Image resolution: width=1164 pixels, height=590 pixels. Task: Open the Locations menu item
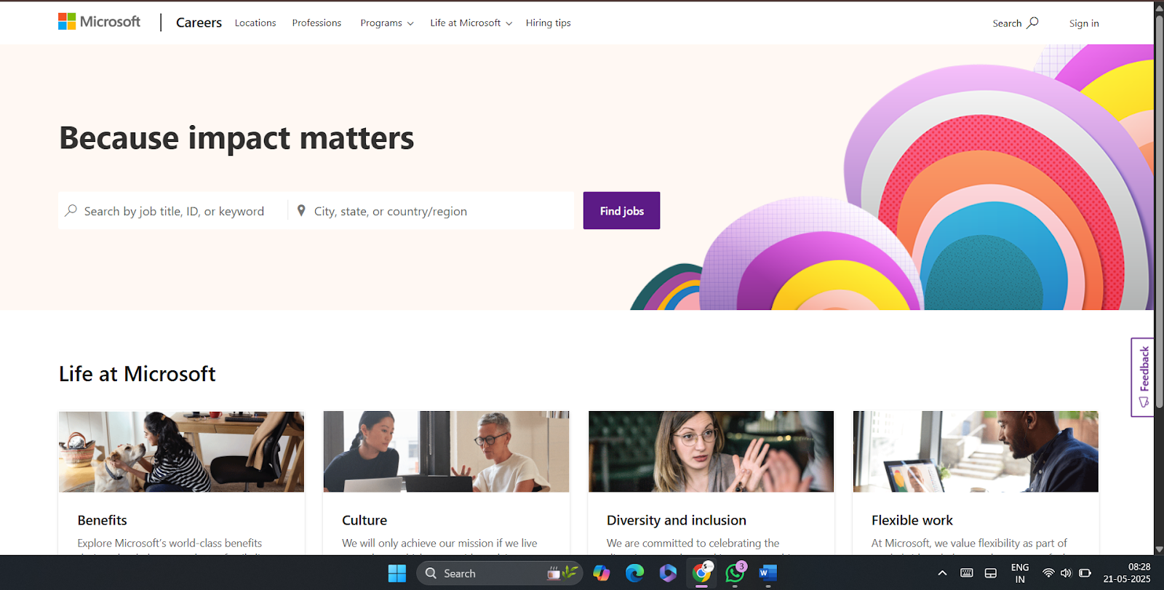[x=255, y=23]
